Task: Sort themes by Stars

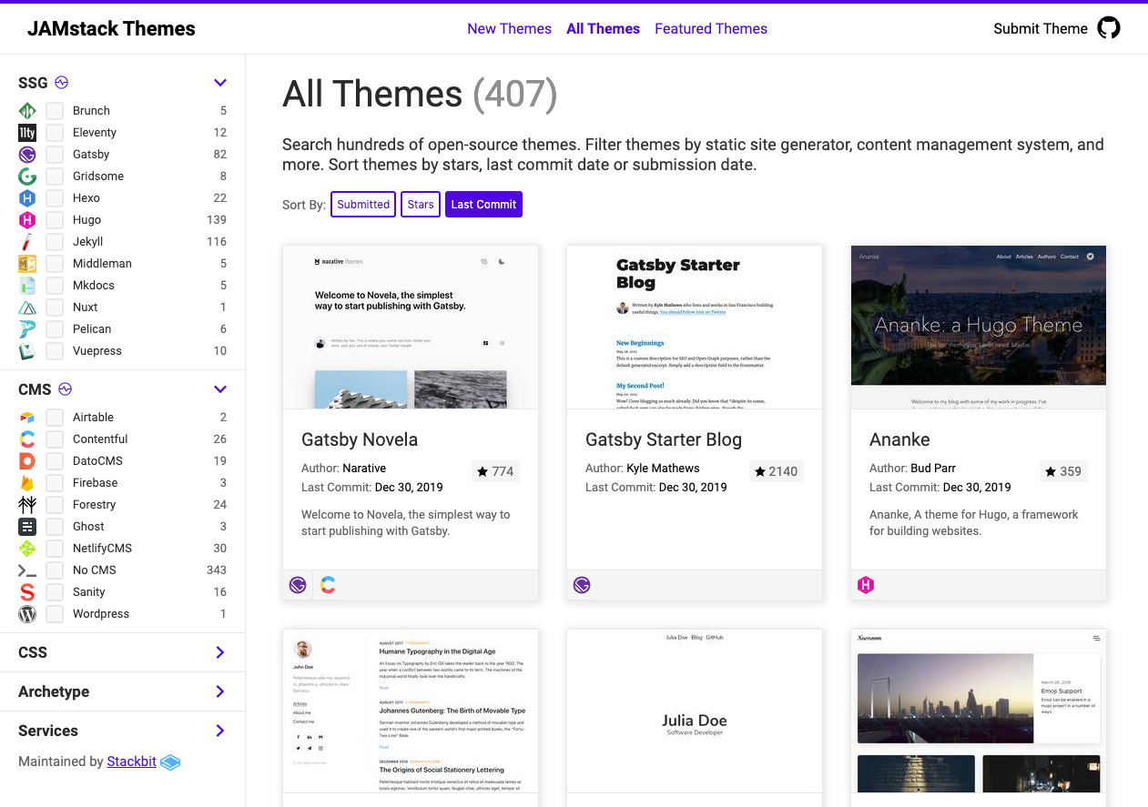Action: [421, 205]
